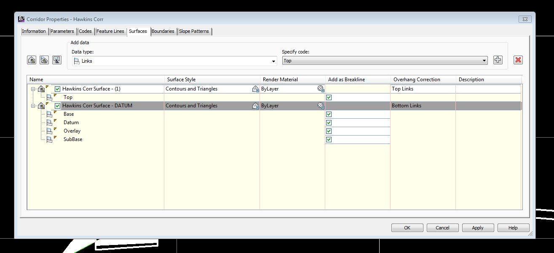Select a corridor surface from the drawing
This screenshot has height=253, width=554.
[57, 60]
